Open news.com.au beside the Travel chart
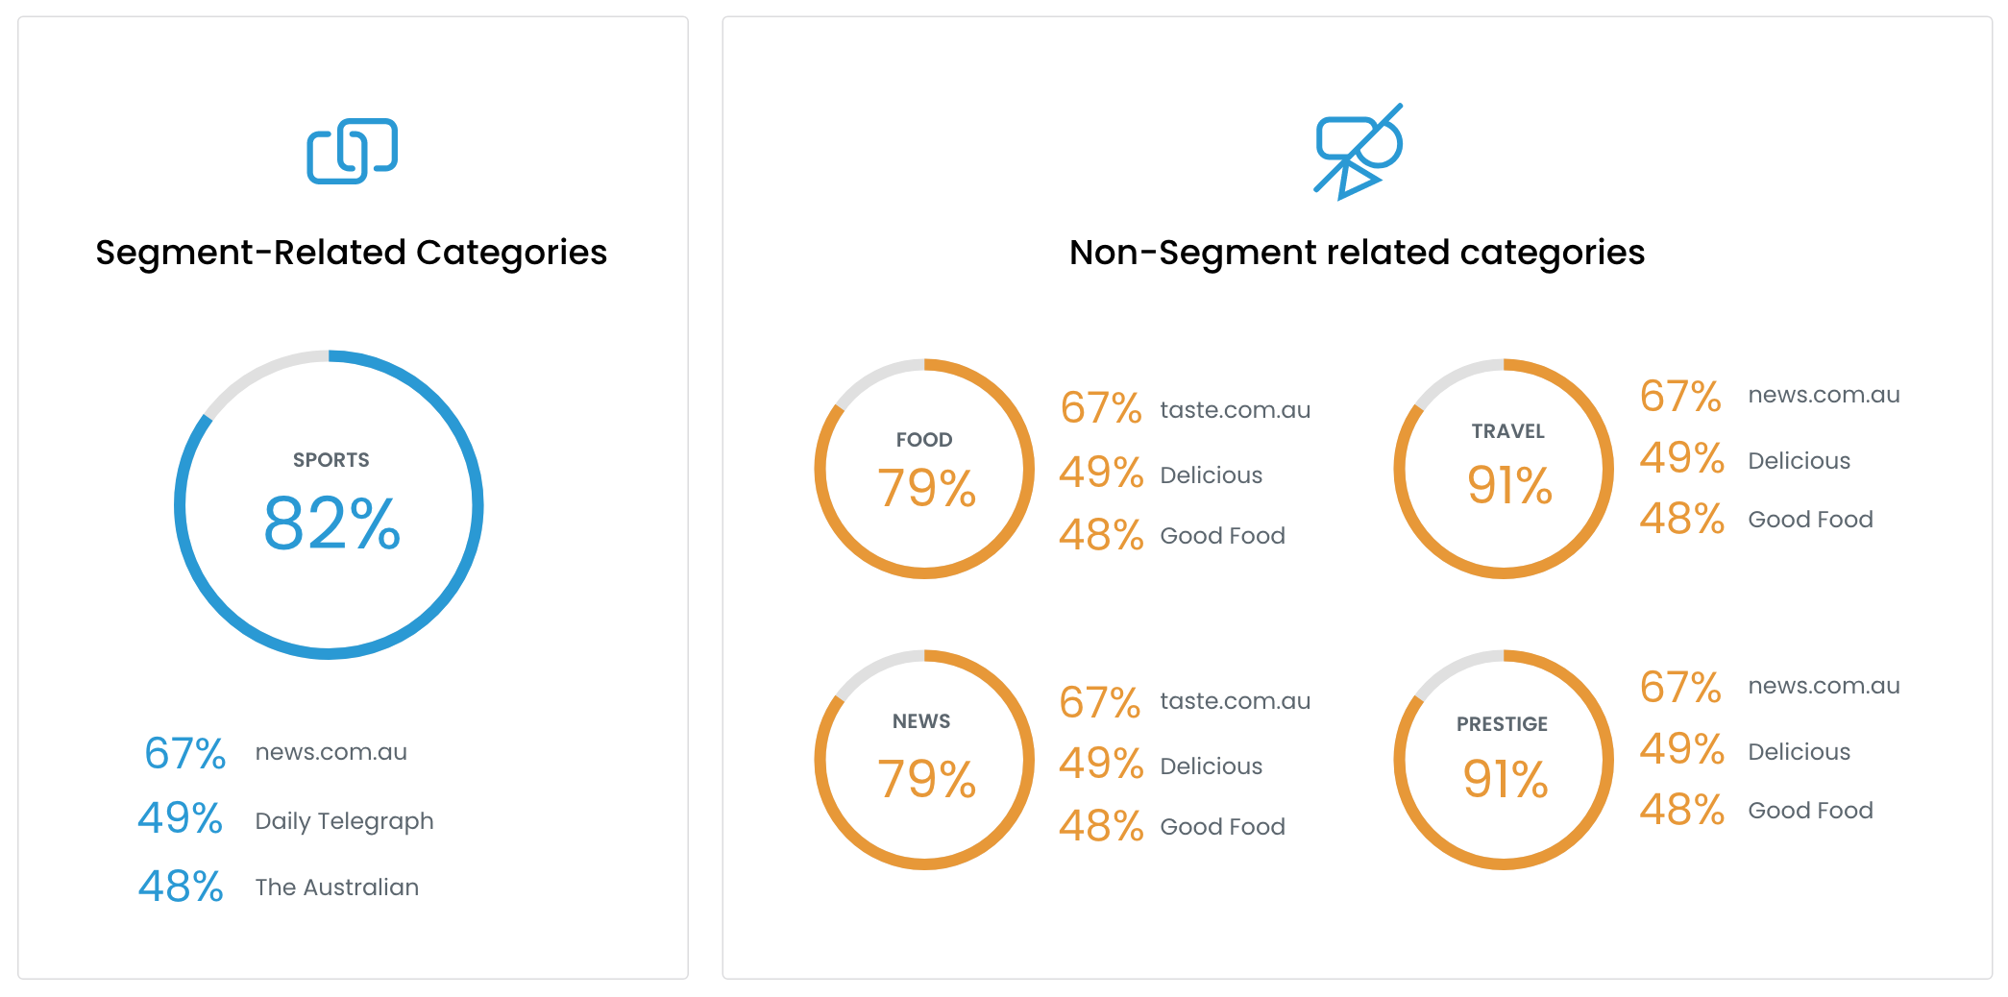Image resolution: width=2008 pixels, height=997 pixels. (x=1824, y=395)
